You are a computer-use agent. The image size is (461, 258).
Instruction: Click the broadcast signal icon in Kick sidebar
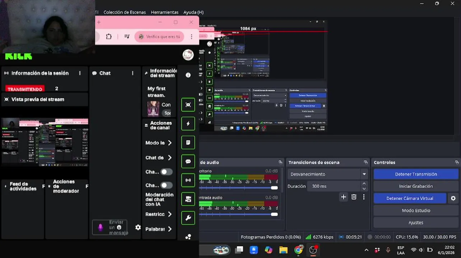(188, 180)
